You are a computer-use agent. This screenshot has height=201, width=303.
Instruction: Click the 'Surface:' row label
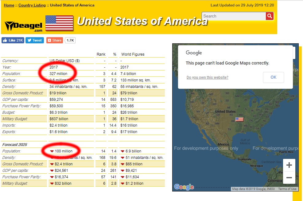point(9,80)
